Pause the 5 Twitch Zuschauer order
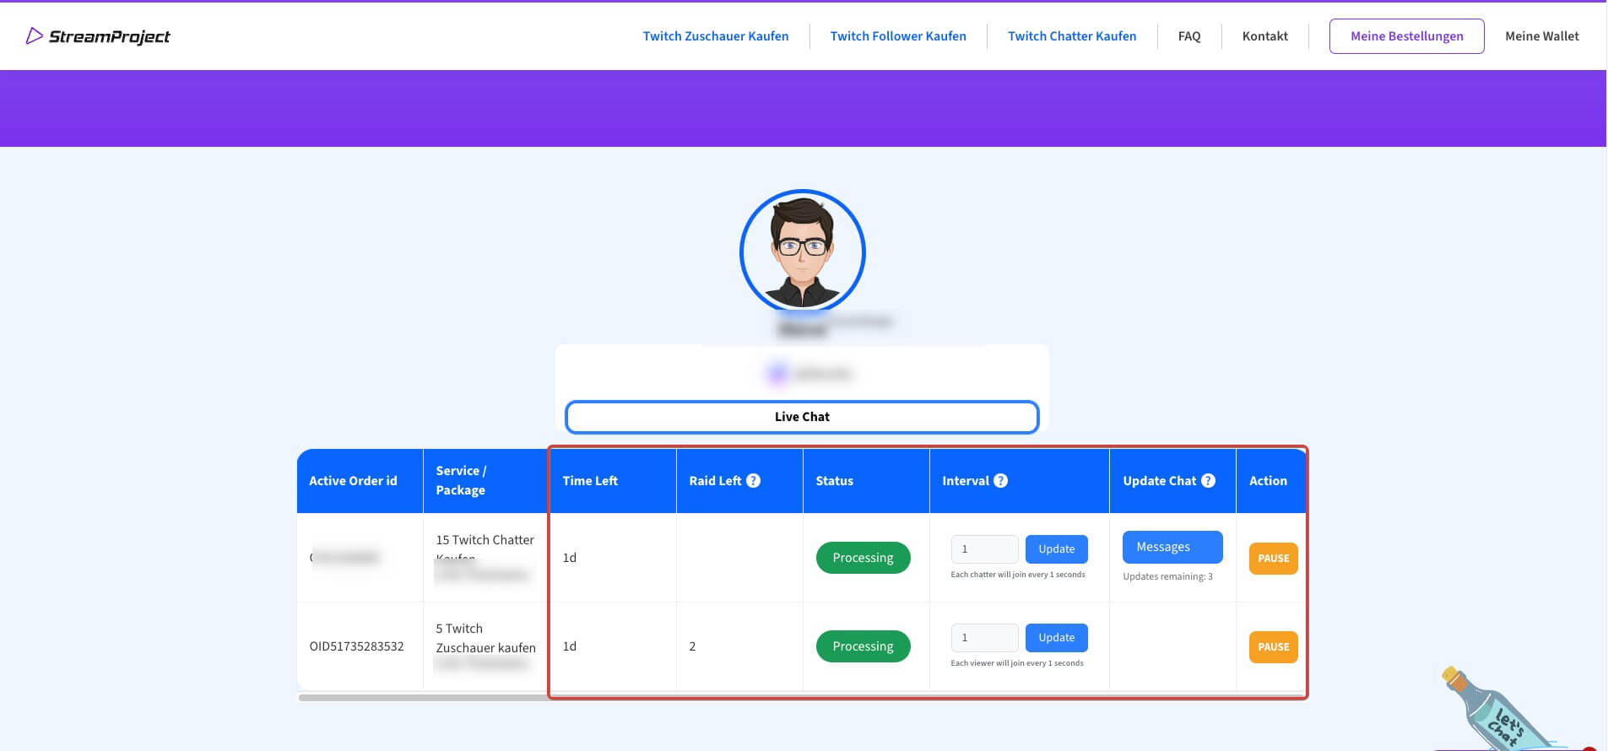Screen dimensions: 1608x751 [x=1274, y=647]
